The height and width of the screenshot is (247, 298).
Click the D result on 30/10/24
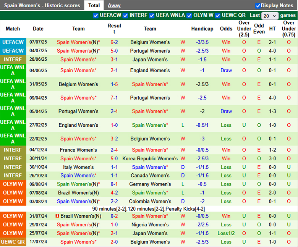183,167
